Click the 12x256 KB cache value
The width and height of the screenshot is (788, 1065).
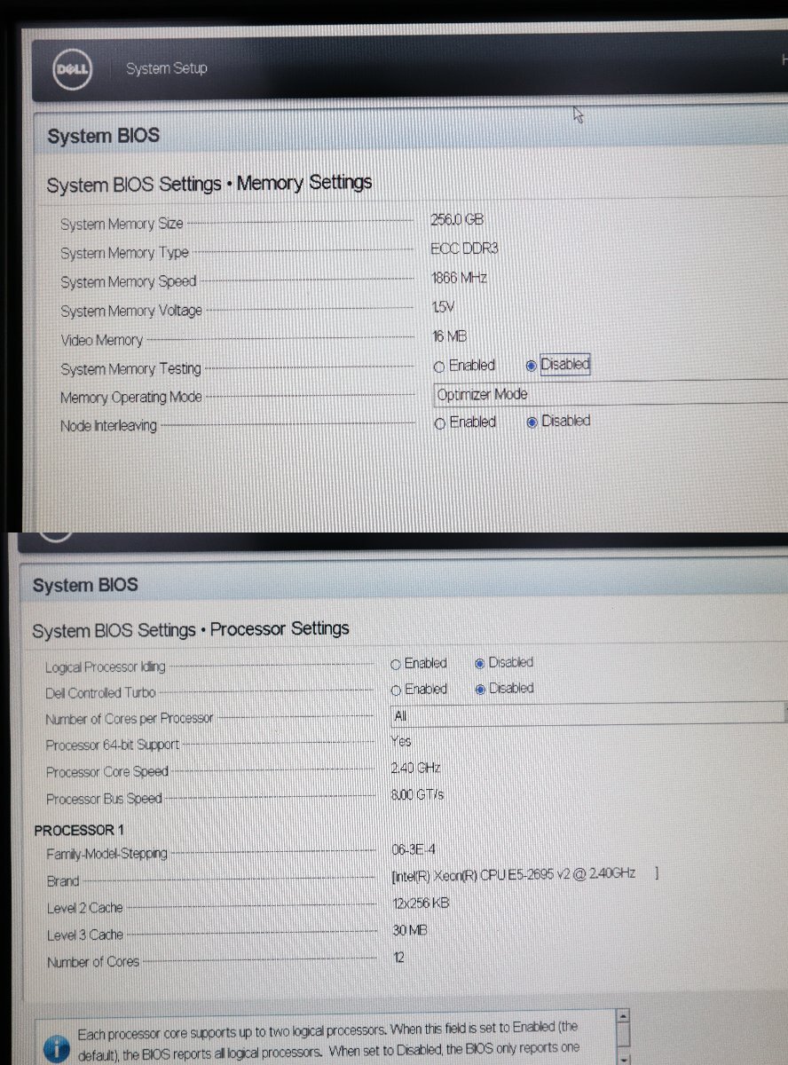(421, 903)
